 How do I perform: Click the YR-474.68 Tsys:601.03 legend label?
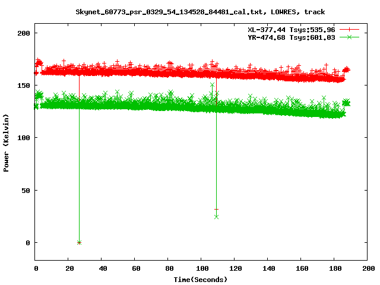(x=292, y=37)
